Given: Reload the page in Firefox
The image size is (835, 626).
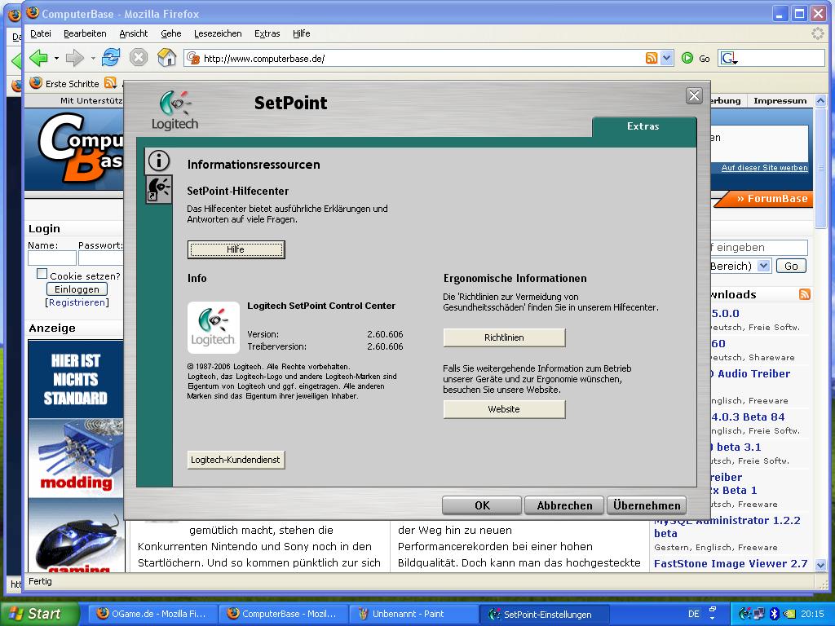Looking at the screenshot, I should click(x=111, y=57).
